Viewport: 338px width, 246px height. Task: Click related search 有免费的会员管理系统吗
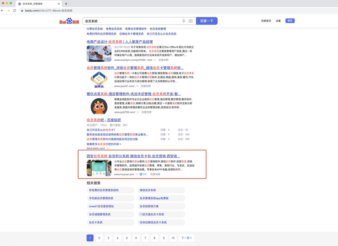110,190
